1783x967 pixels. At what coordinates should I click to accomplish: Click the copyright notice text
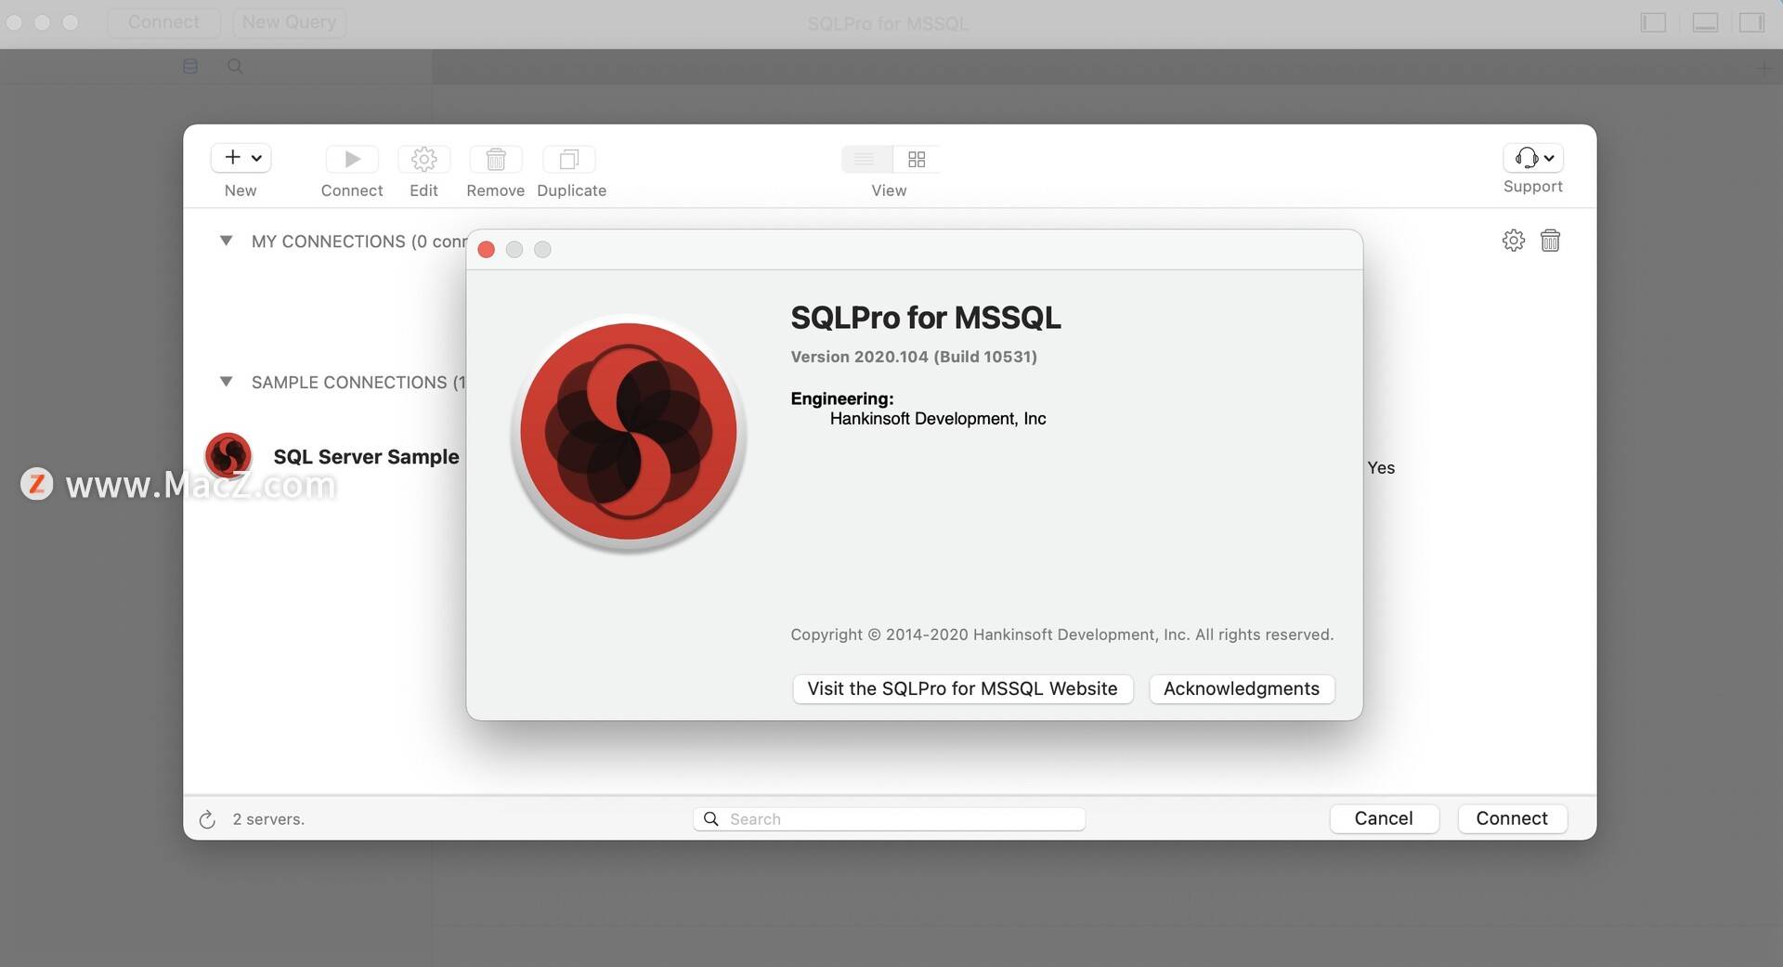point(1062,634)
